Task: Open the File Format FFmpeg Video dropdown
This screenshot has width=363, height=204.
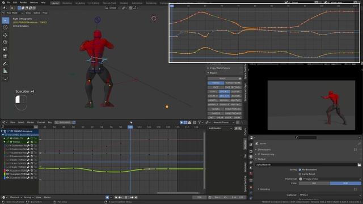Action: 330,179
